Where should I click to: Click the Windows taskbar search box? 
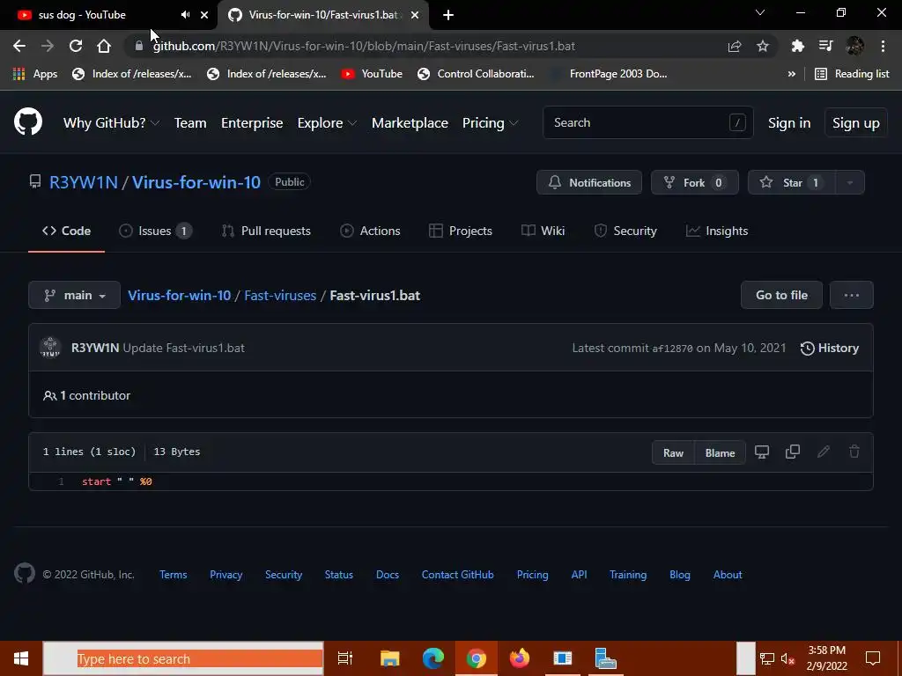pyautogui.click(x=183, y=658)
